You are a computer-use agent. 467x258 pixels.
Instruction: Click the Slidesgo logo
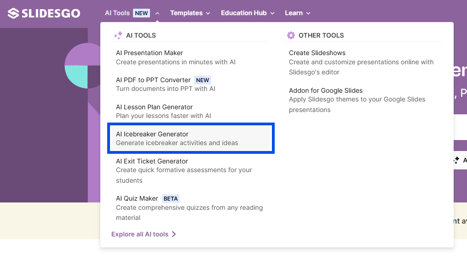(x=44, y=13)
